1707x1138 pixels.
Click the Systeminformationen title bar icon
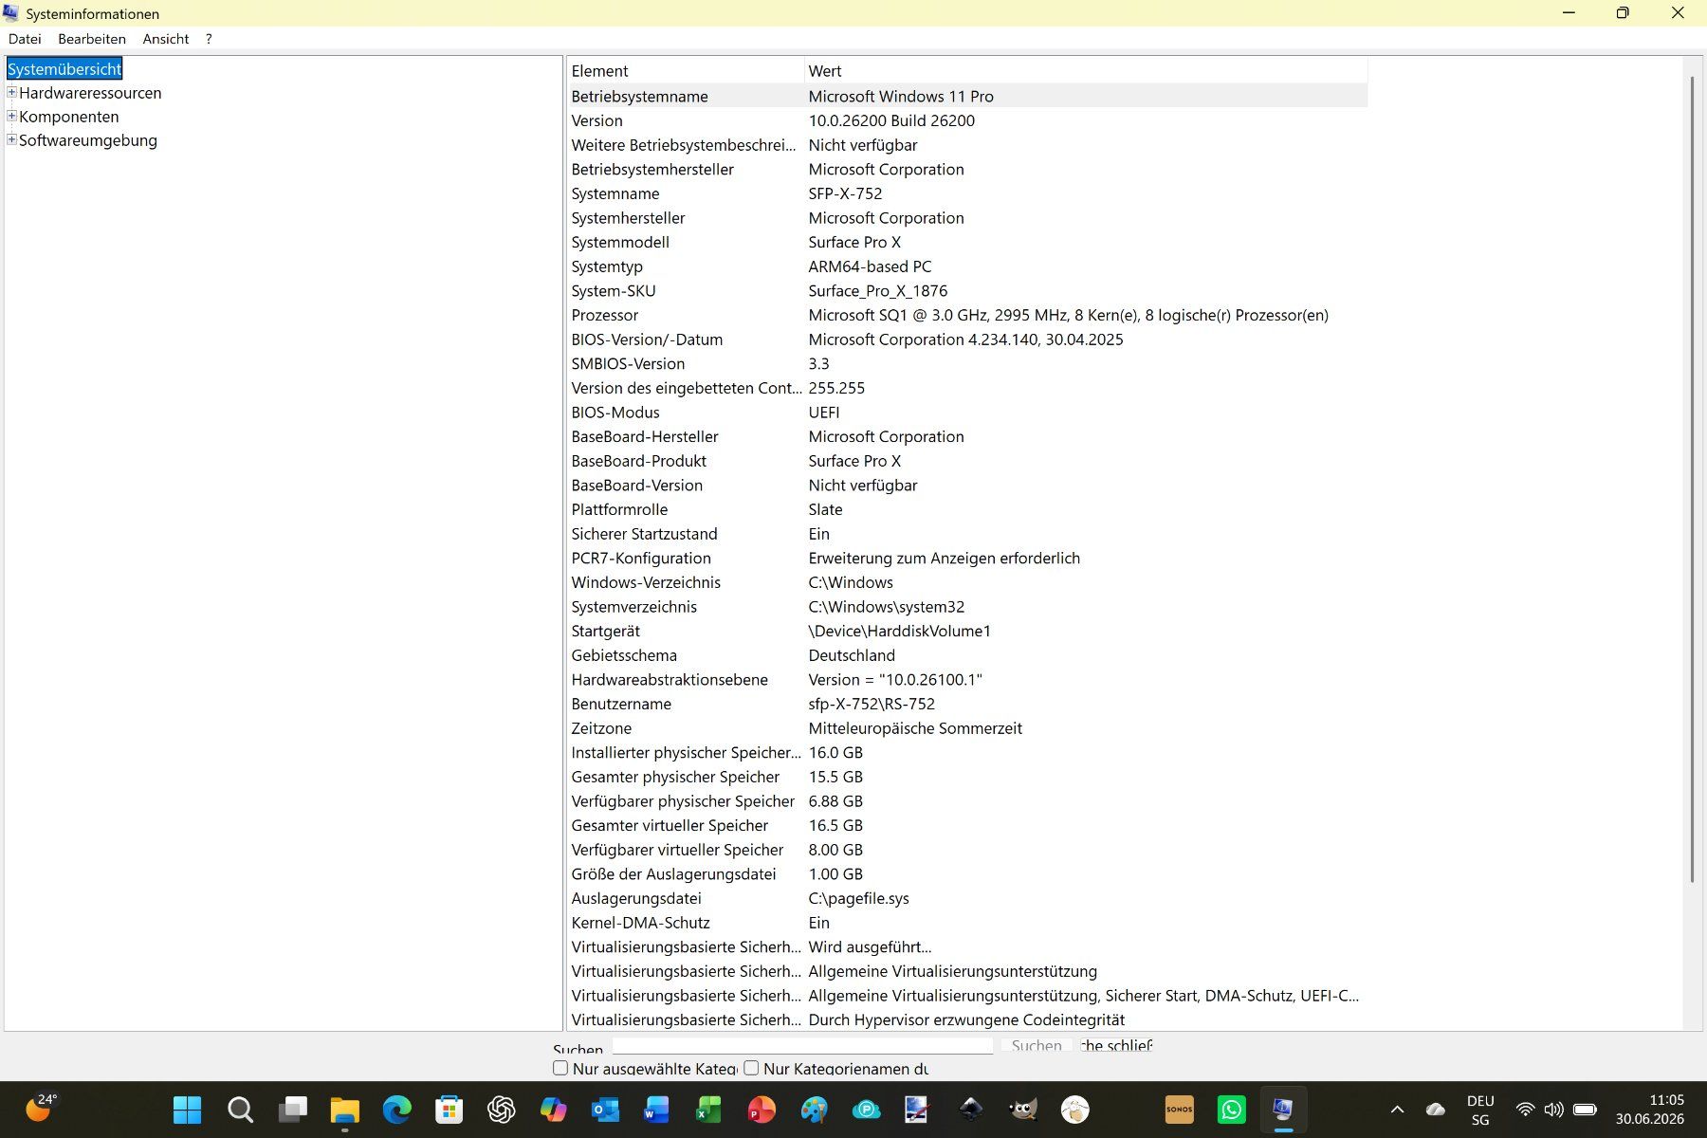click(10, 13)
